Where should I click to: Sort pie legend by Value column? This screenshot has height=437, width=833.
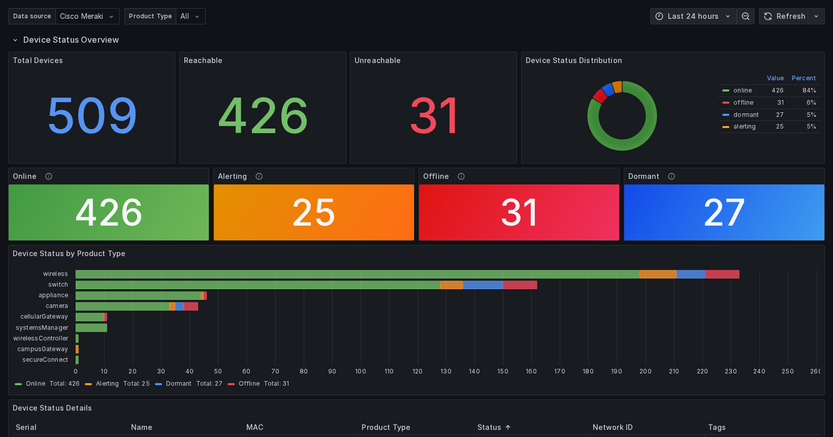[x=775, y=78]
